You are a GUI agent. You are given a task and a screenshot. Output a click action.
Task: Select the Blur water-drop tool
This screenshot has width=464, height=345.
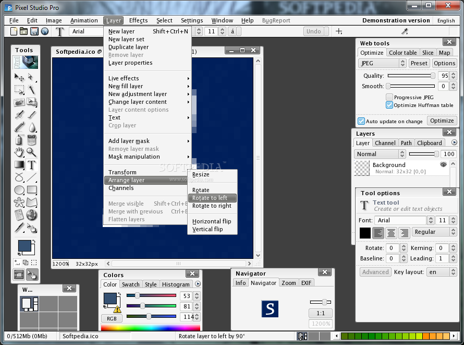coord(32,127)
